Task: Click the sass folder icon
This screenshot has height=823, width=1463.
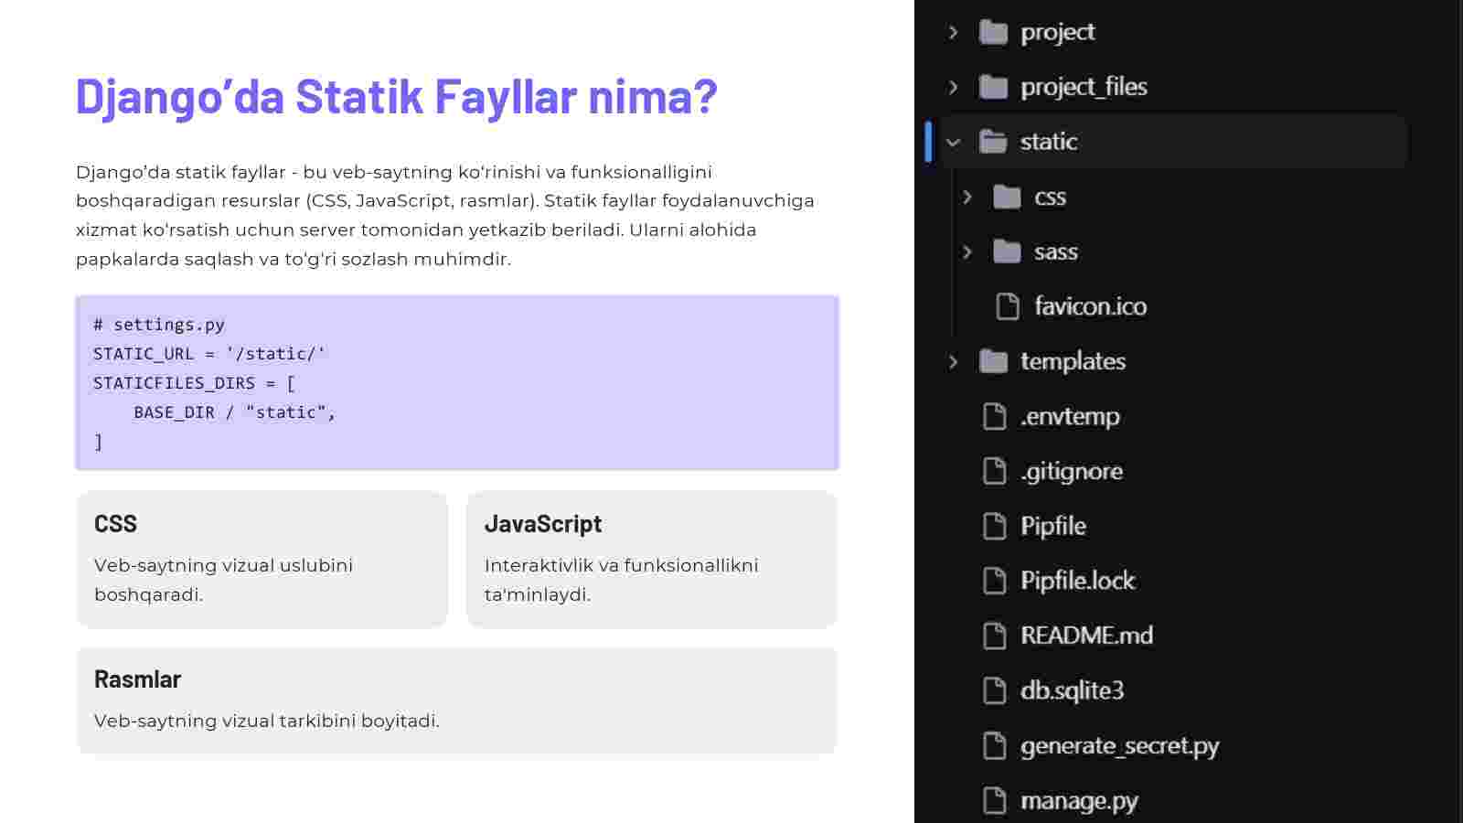Action: (1007, 251)
